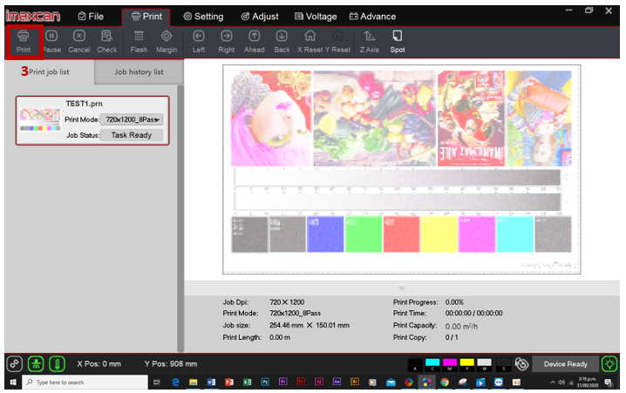Image resolution: width=626 pixels, height=393 pixels.
Task: Click the Print toolbar icon
Action: pos(24,42)
